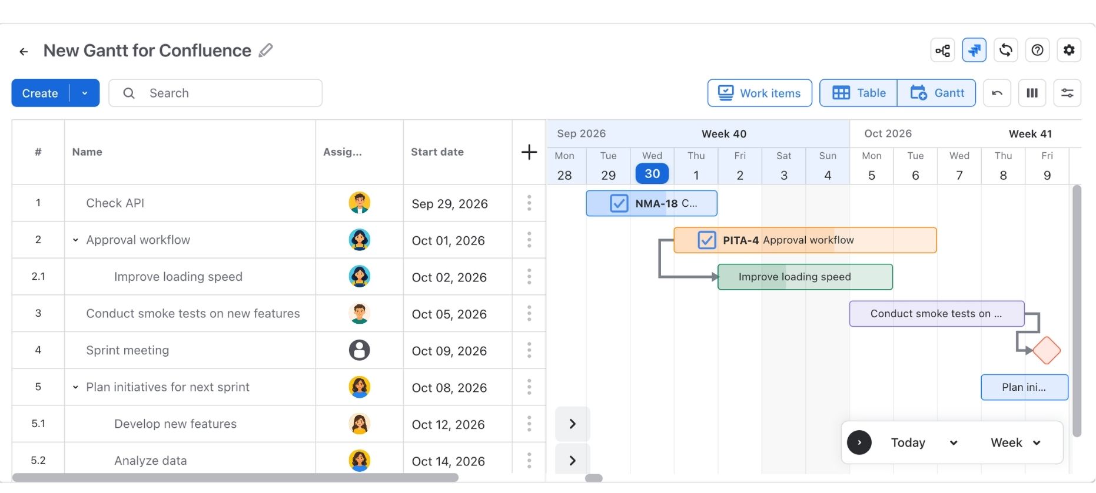Click the Create button
Image resolution: width=1096 pixels, height=493 pixels.
pos(40,93)
